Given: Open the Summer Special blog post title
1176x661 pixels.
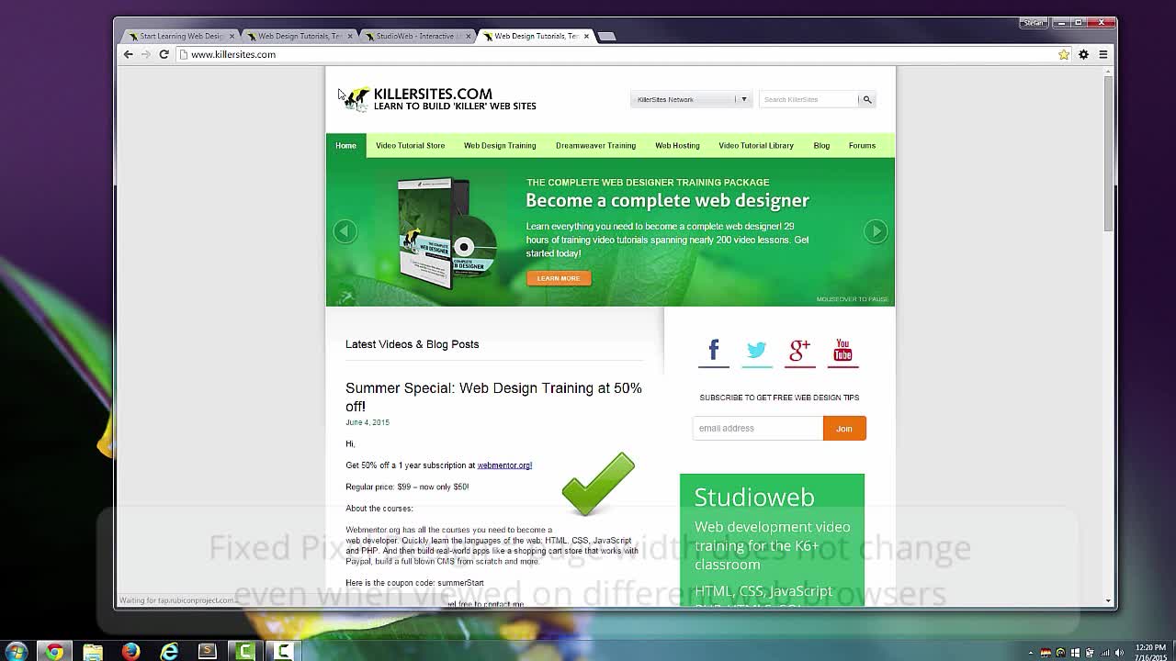Looking at the screenshot, I should coord(493,397).
